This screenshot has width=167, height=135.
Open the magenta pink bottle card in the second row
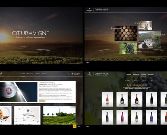pos(122,117)
